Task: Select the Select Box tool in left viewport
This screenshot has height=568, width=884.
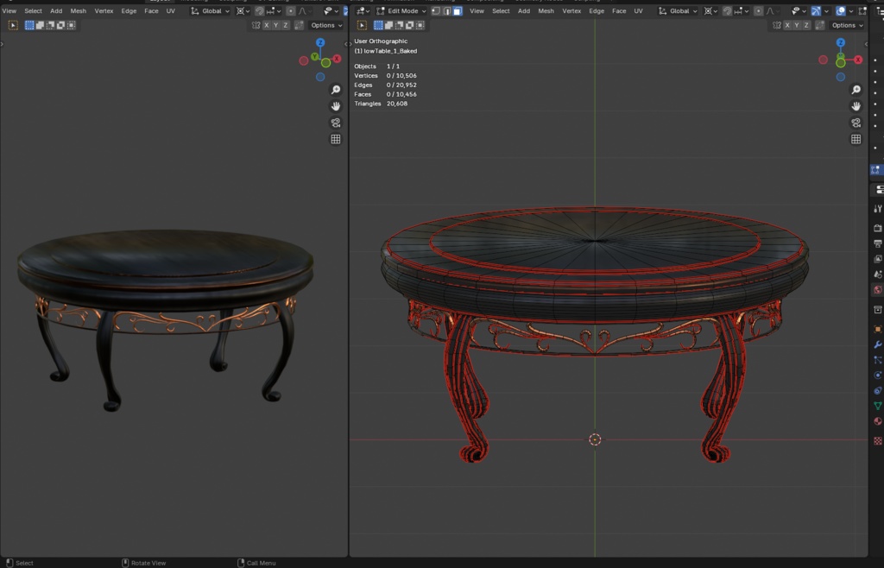Action: point(13,25)
